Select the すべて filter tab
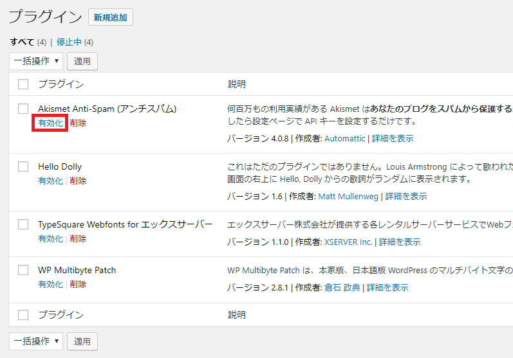Screen dimensions: 513x358 22,42
